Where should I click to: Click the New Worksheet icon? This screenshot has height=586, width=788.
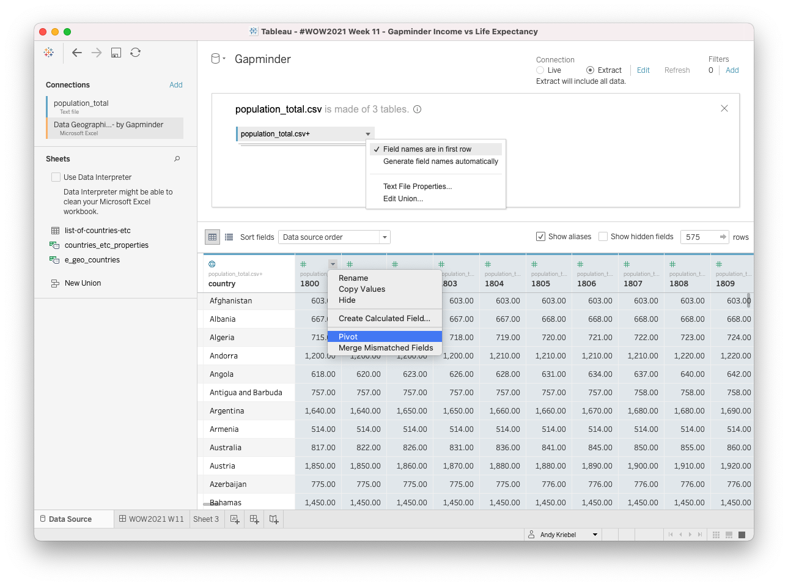235,519
